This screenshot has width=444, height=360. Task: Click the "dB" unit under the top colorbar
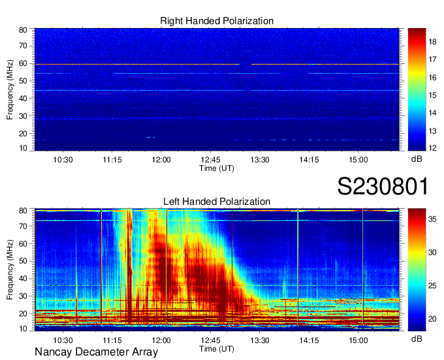[x=417, y=159]
